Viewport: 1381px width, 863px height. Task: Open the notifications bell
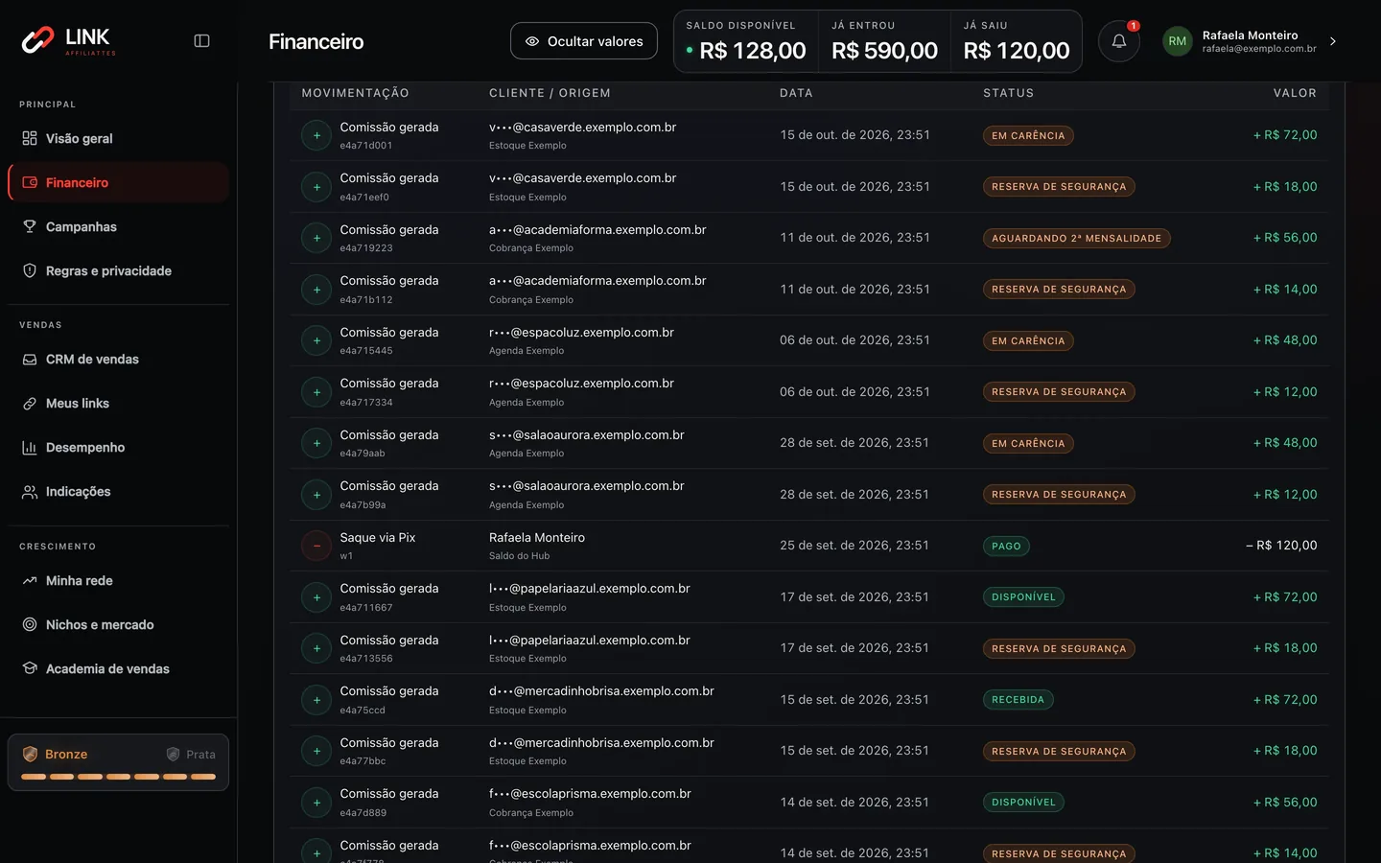[x=1118, y=41]
